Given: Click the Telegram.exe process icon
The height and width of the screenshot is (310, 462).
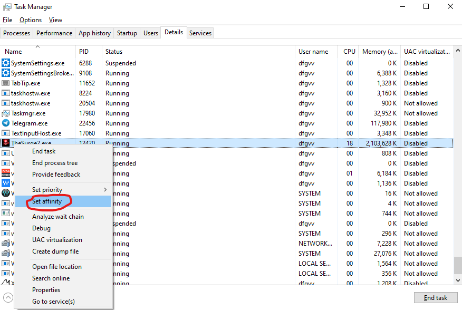Looking at the screenshot, I should [6, 123].
